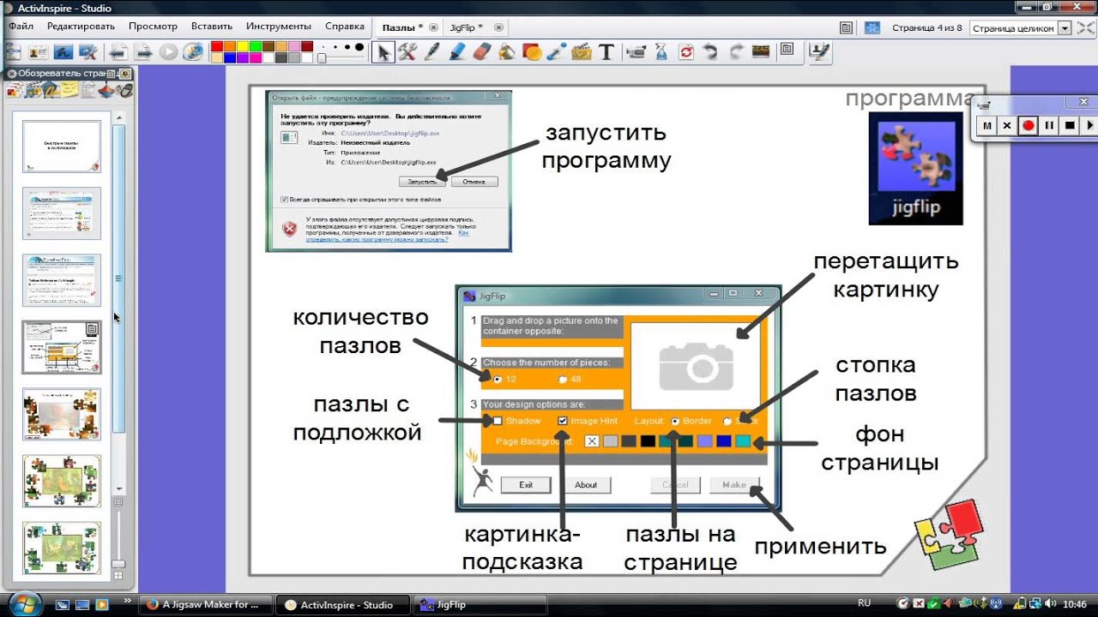Uncheck the Image Hint checkbox

[x=563, y=421]
